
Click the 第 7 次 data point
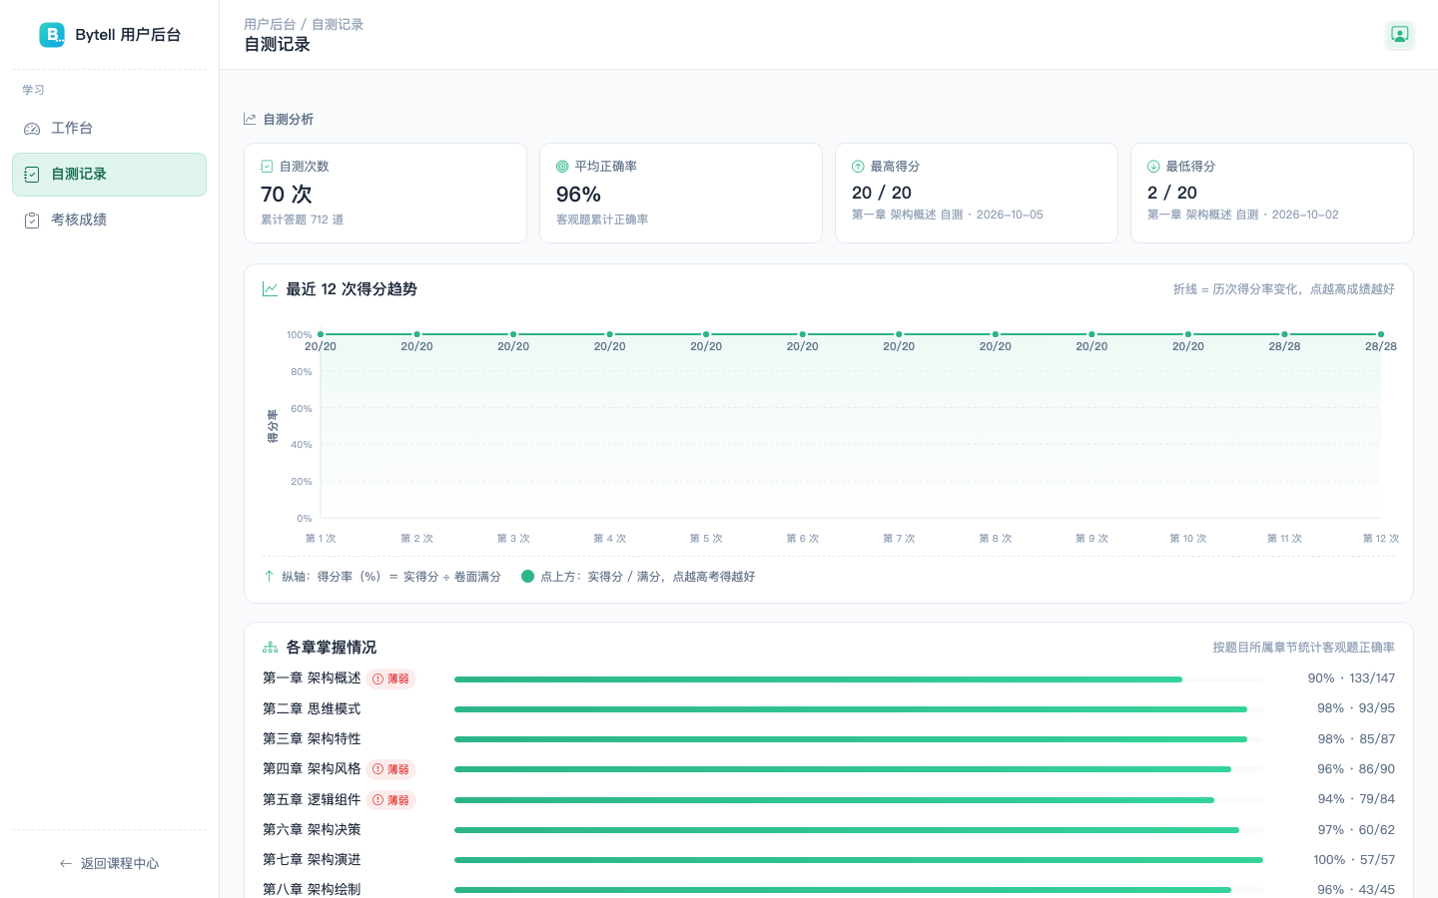pyautogui.click(x=899, y=334)
